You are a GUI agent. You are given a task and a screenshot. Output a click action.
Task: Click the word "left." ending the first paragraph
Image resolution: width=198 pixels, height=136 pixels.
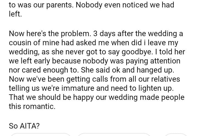point(15,14)
